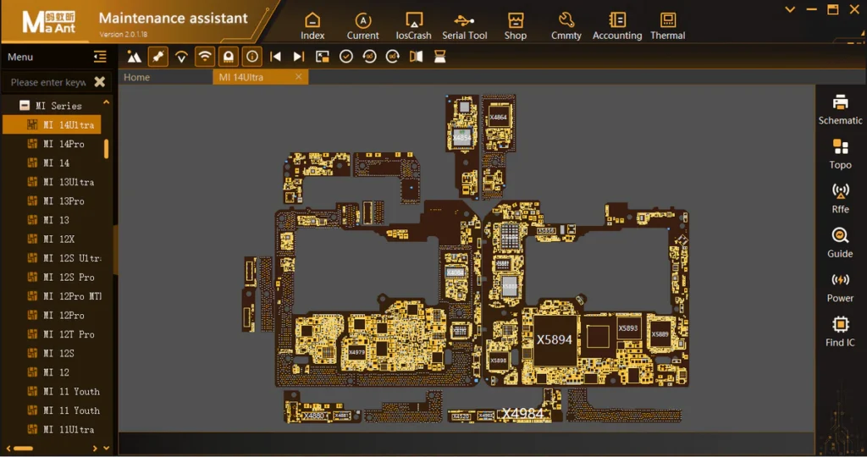Open the Thermal tool
This screenshot has height=457, width=867.
pyautogui.click(x=668, y=26)
